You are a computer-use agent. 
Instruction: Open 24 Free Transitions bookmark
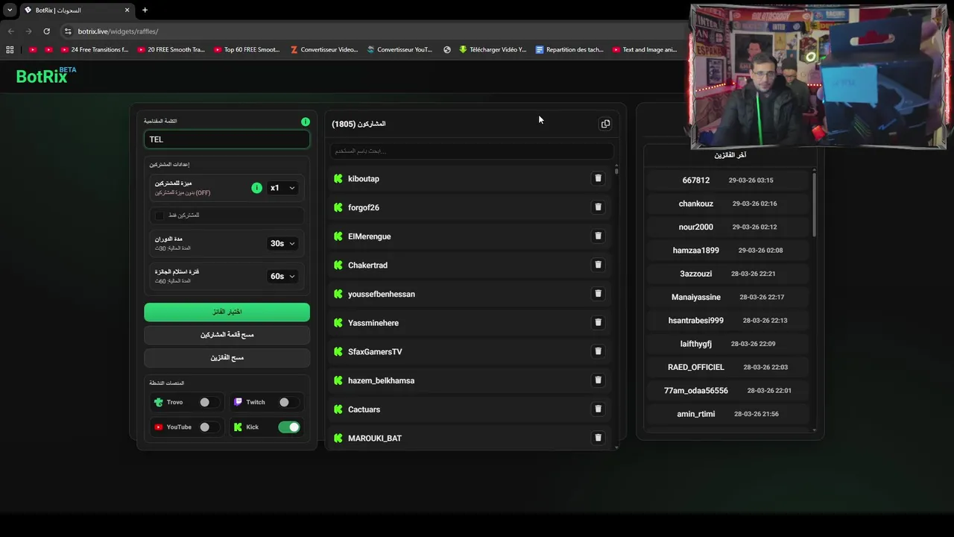tap(95, 50)
